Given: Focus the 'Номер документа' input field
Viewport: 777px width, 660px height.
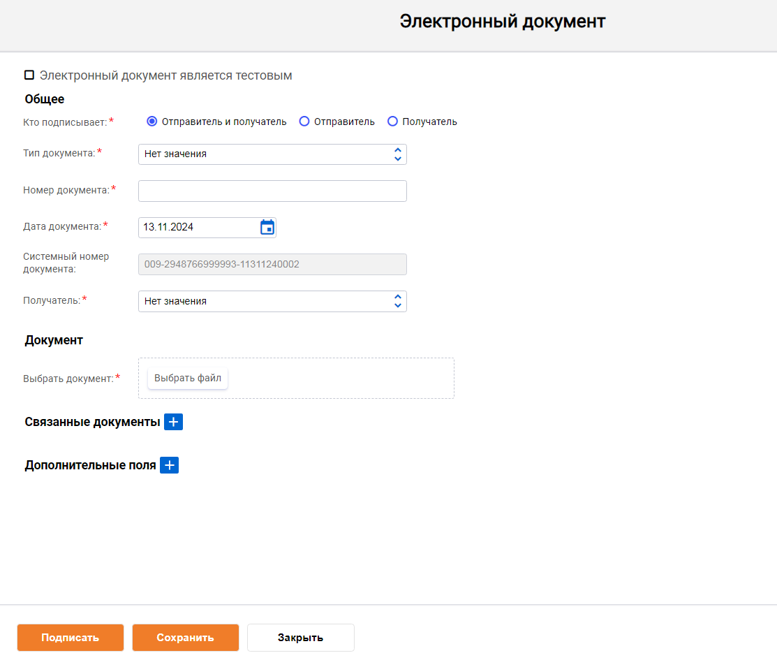Looking at the screenshot, I should 272,191.
